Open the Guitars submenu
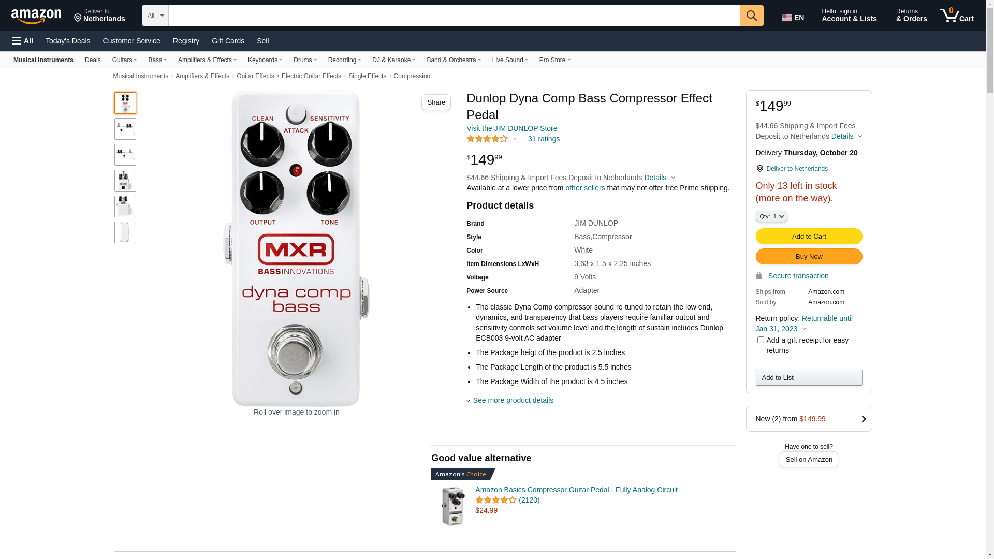The image size is (994, 559). [x=124, y=60]
